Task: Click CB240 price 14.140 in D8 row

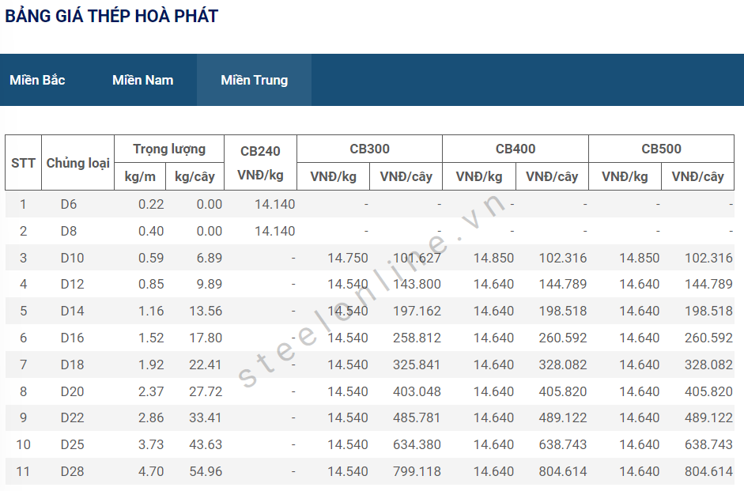Action: pos(274,231)
